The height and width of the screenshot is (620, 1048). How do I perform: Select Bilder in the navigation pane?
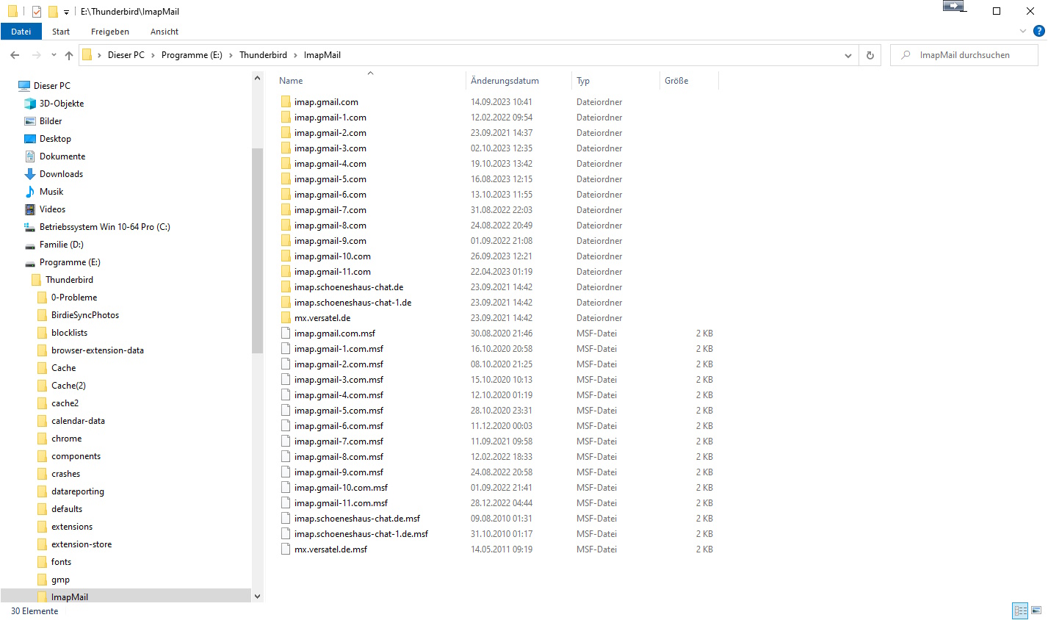click(51, 121)
